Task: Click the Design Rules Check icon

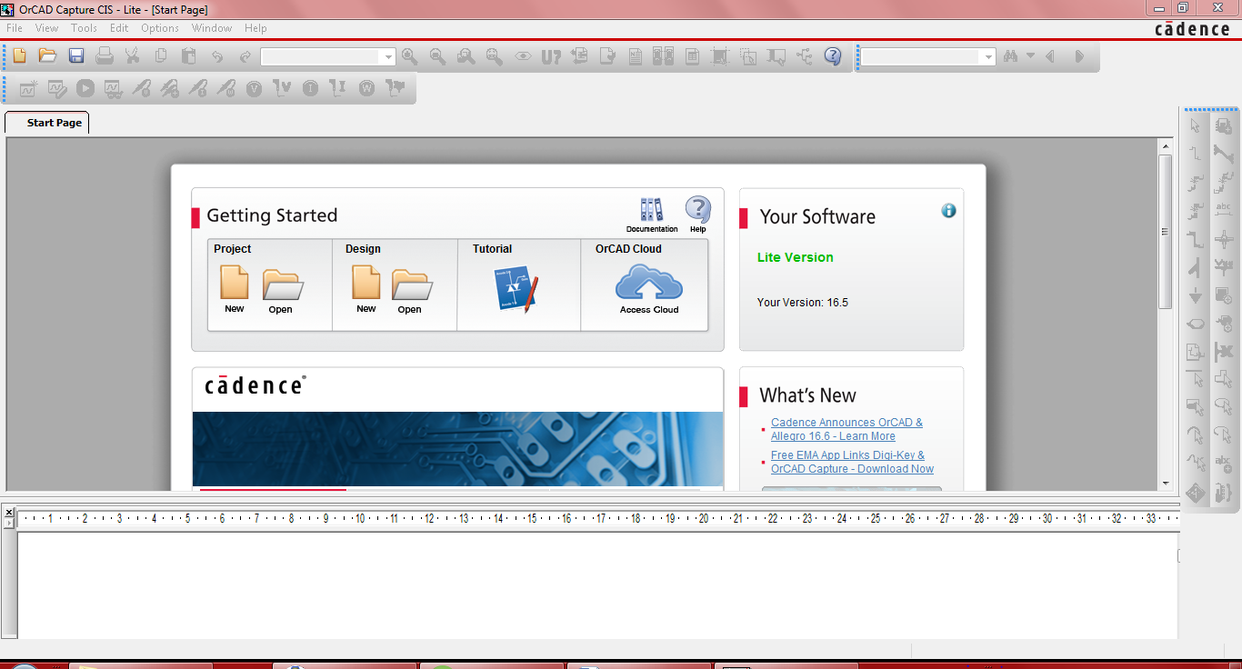Action: coord(607,56)
